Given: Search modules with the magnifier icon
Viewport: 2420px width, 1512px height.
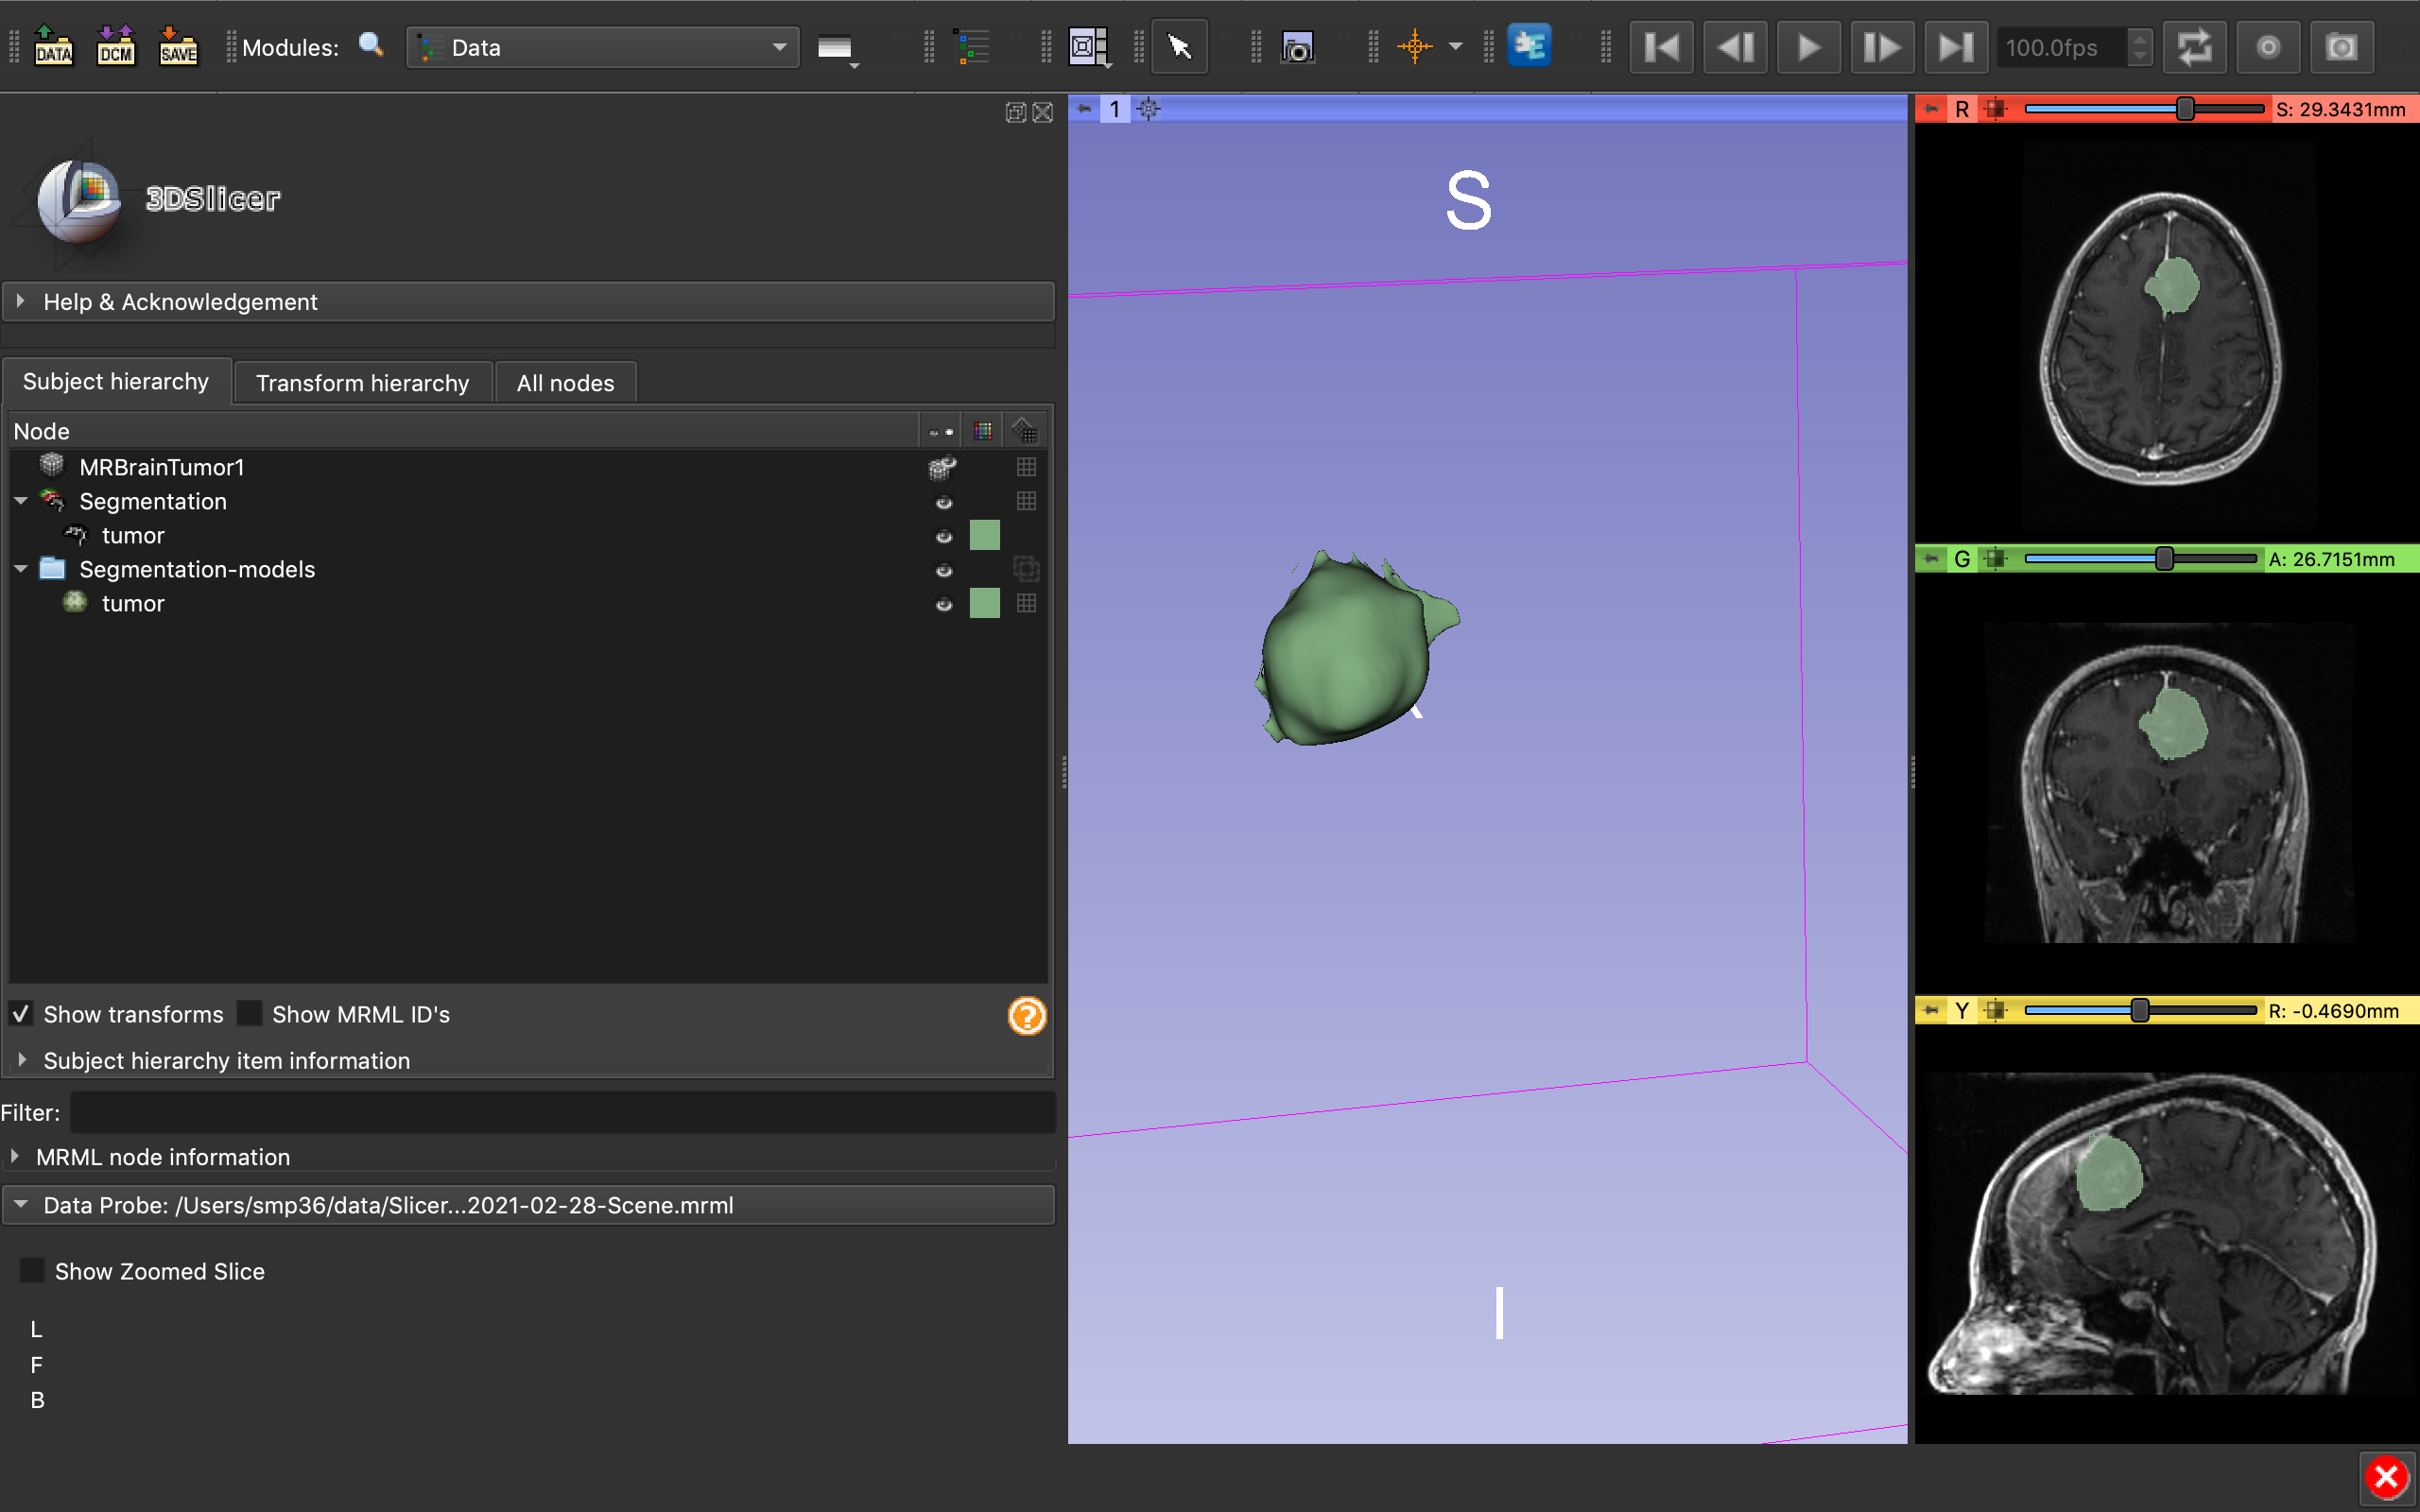Looking at the screenshot, I should click(x=371, y=46).
